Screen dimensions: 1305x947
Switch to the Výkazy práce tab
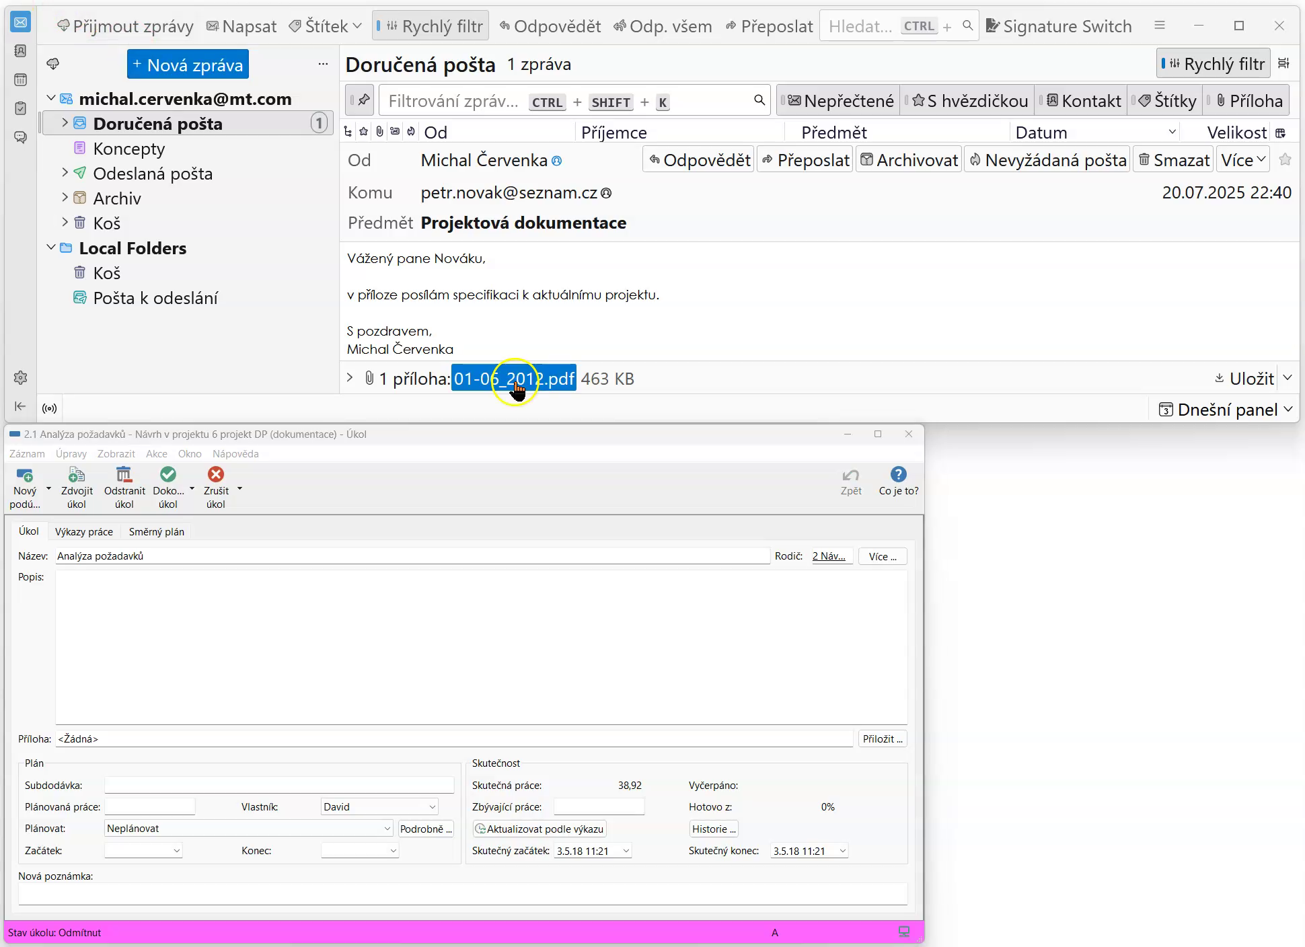tap(84, 532)
